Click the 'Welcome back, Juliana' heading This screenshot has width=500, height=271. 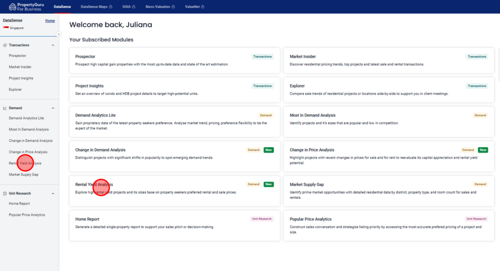pos(111,25)
